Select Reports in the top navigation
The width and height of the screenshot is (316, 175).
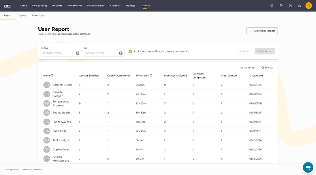coord(145,6)
